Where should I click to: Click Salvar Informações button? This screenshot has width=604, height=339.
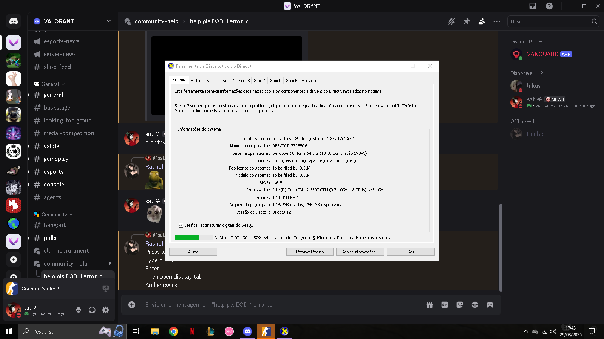360,252
